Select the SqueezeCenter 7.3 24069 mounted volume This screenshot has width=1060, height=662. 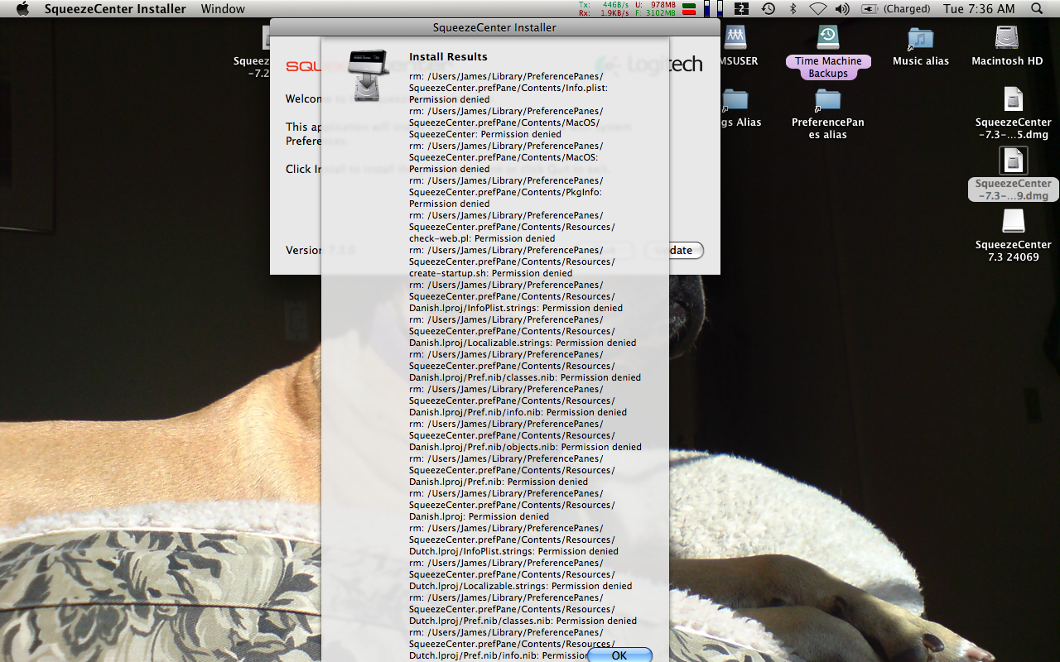click(1013, 222)
